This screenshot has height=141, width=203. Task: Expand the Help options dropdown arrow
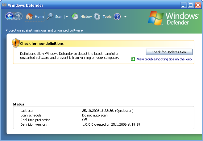point(125,17)
